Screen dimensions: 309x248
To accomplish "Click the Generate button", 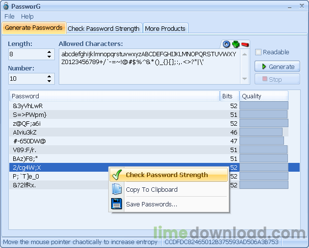I will (x=277, y=67).
